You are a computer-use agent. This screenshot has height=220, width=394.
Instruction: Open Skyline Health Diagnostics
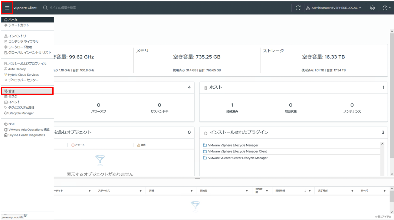[x=27, y=135]
